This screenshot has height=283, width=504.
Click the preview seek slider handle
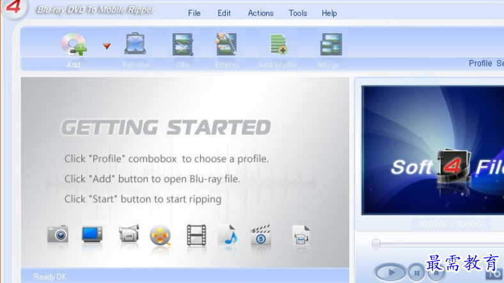point(375,244)
